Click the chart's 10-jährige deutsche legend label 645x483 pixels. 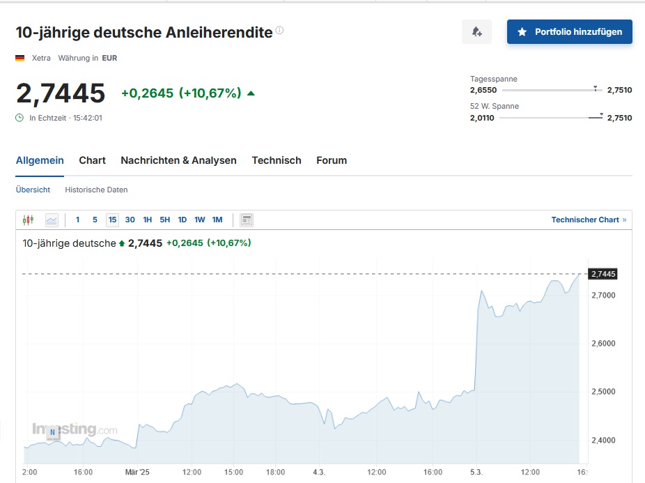(69, 243)
